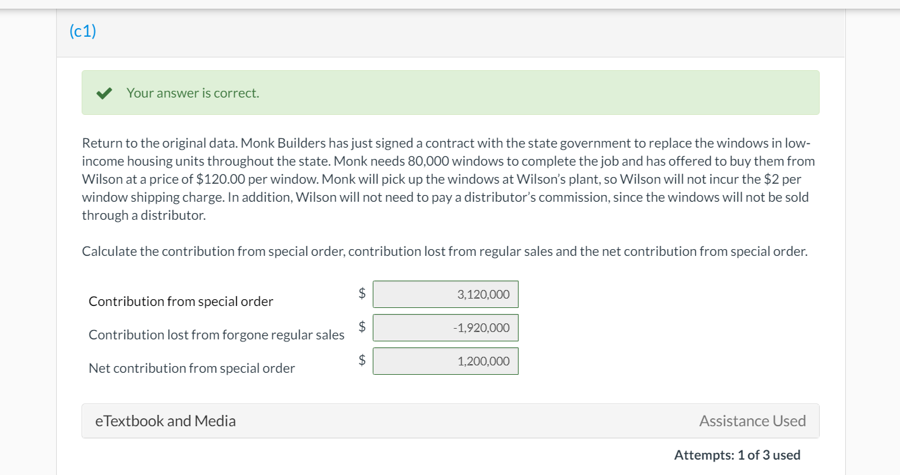
Task: Click the Return to the original data paragraph
Action: tap(448, 179)
